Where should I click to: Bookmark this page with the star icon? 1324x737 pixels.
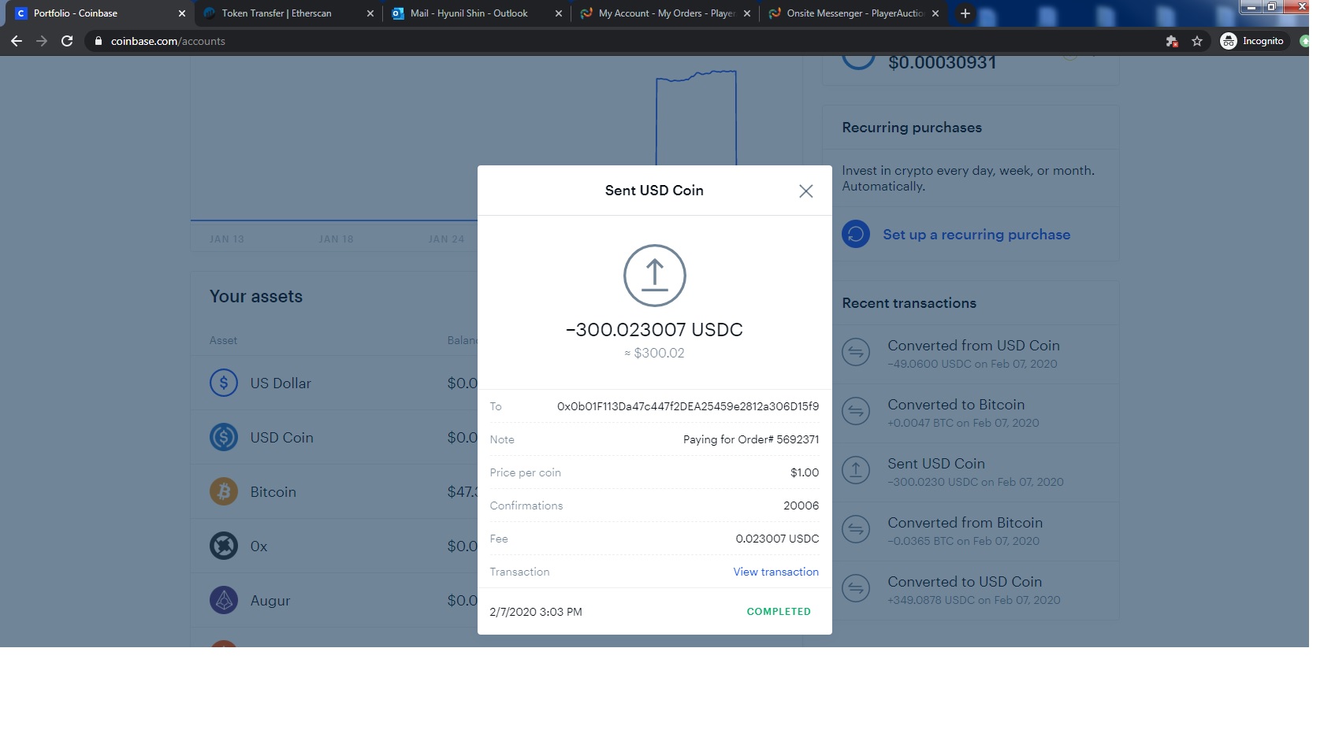1197,41
